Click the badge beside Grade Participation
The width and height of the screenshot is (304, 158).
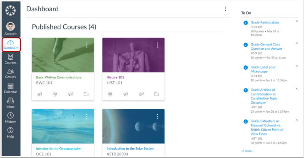[246, 23]
